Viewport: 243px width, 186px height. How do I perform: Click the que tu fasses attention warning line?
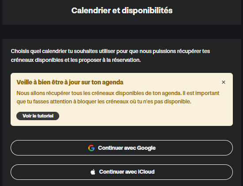(104, 102)
